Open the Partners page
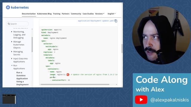 pos(66,14)
